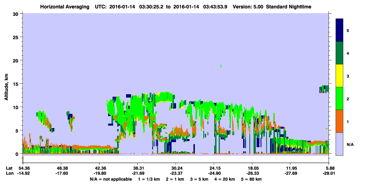Click the '1 = 1/3 km' legend text
Image resolution: width=365 pixels, height=187 pixels.
pos(149,179)
